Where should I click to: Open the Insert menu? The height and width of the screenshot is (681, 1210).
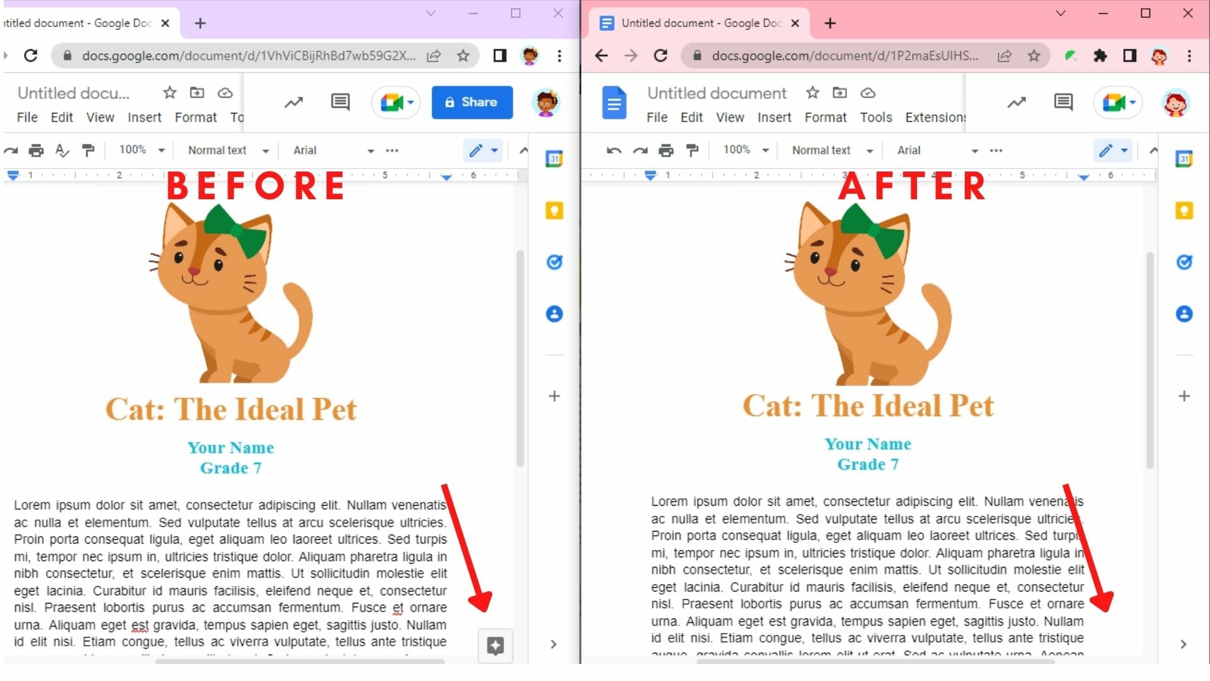(775, 117)
